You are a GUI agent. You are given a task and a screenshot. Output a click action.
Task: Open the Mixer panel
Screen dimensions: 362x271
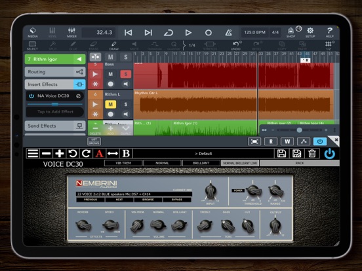[71, 33]
